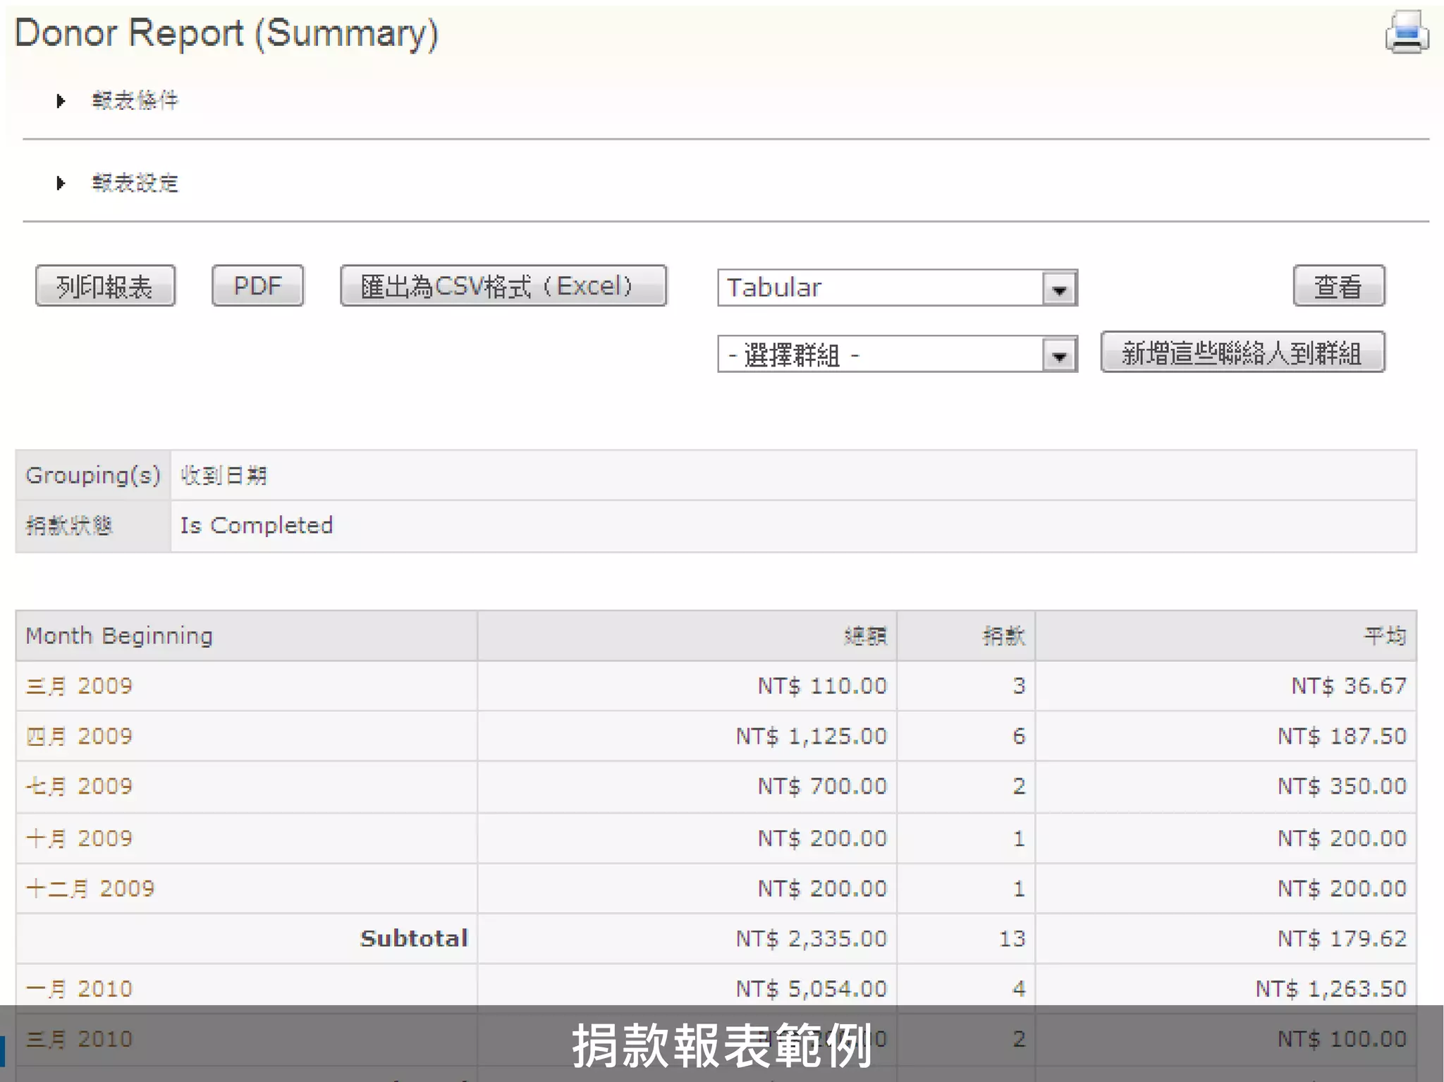Expand the 報表設定 section triangle
This screenshot has height=1082, width=1444.
pos(61,183)
